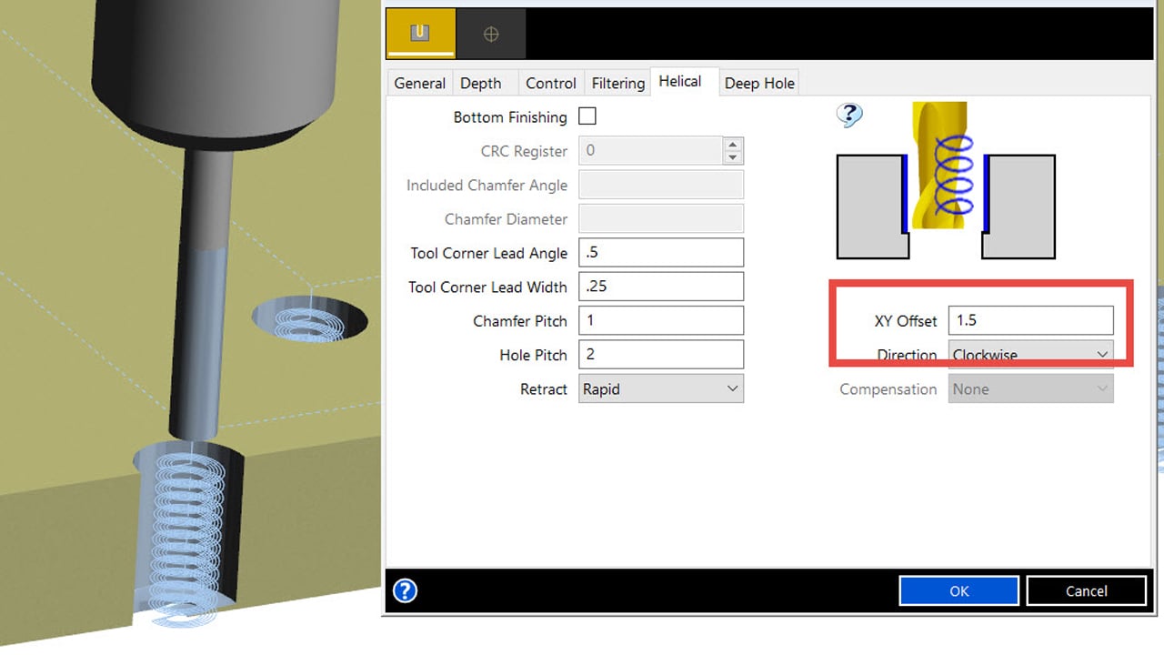Image resolution: width=1164 pixels, height=655 pixels.
Task: Enable the Bottom Finishing checkbox
Action: pos(587,116)
